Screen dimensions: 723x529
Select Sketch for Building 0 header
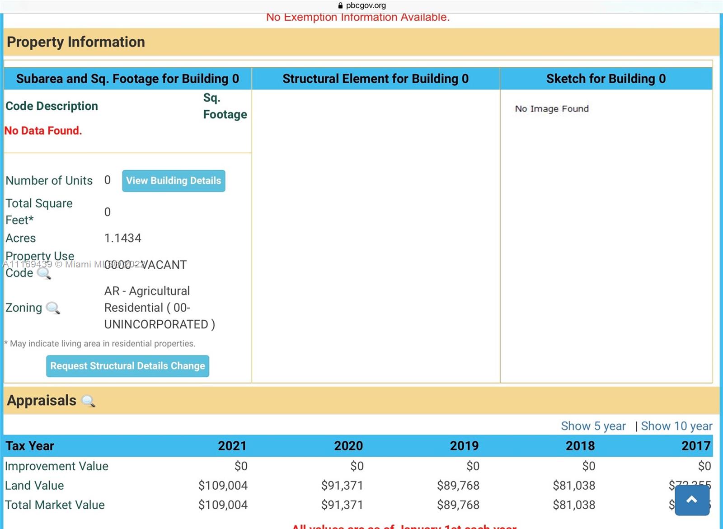coord(606,79)
